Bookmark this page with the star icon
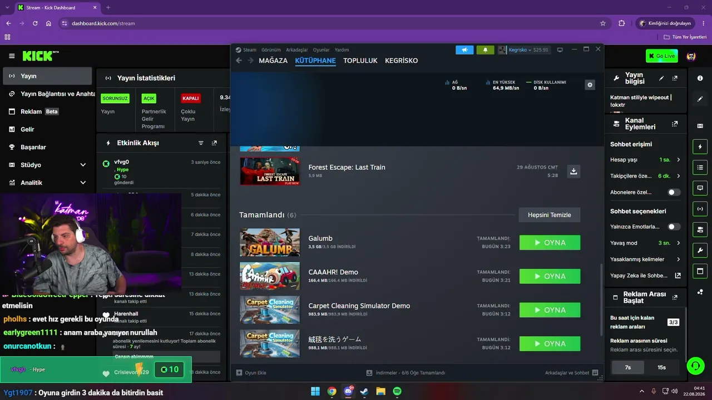712x400 pixels. pyautogui.click(x=603, y=23)
